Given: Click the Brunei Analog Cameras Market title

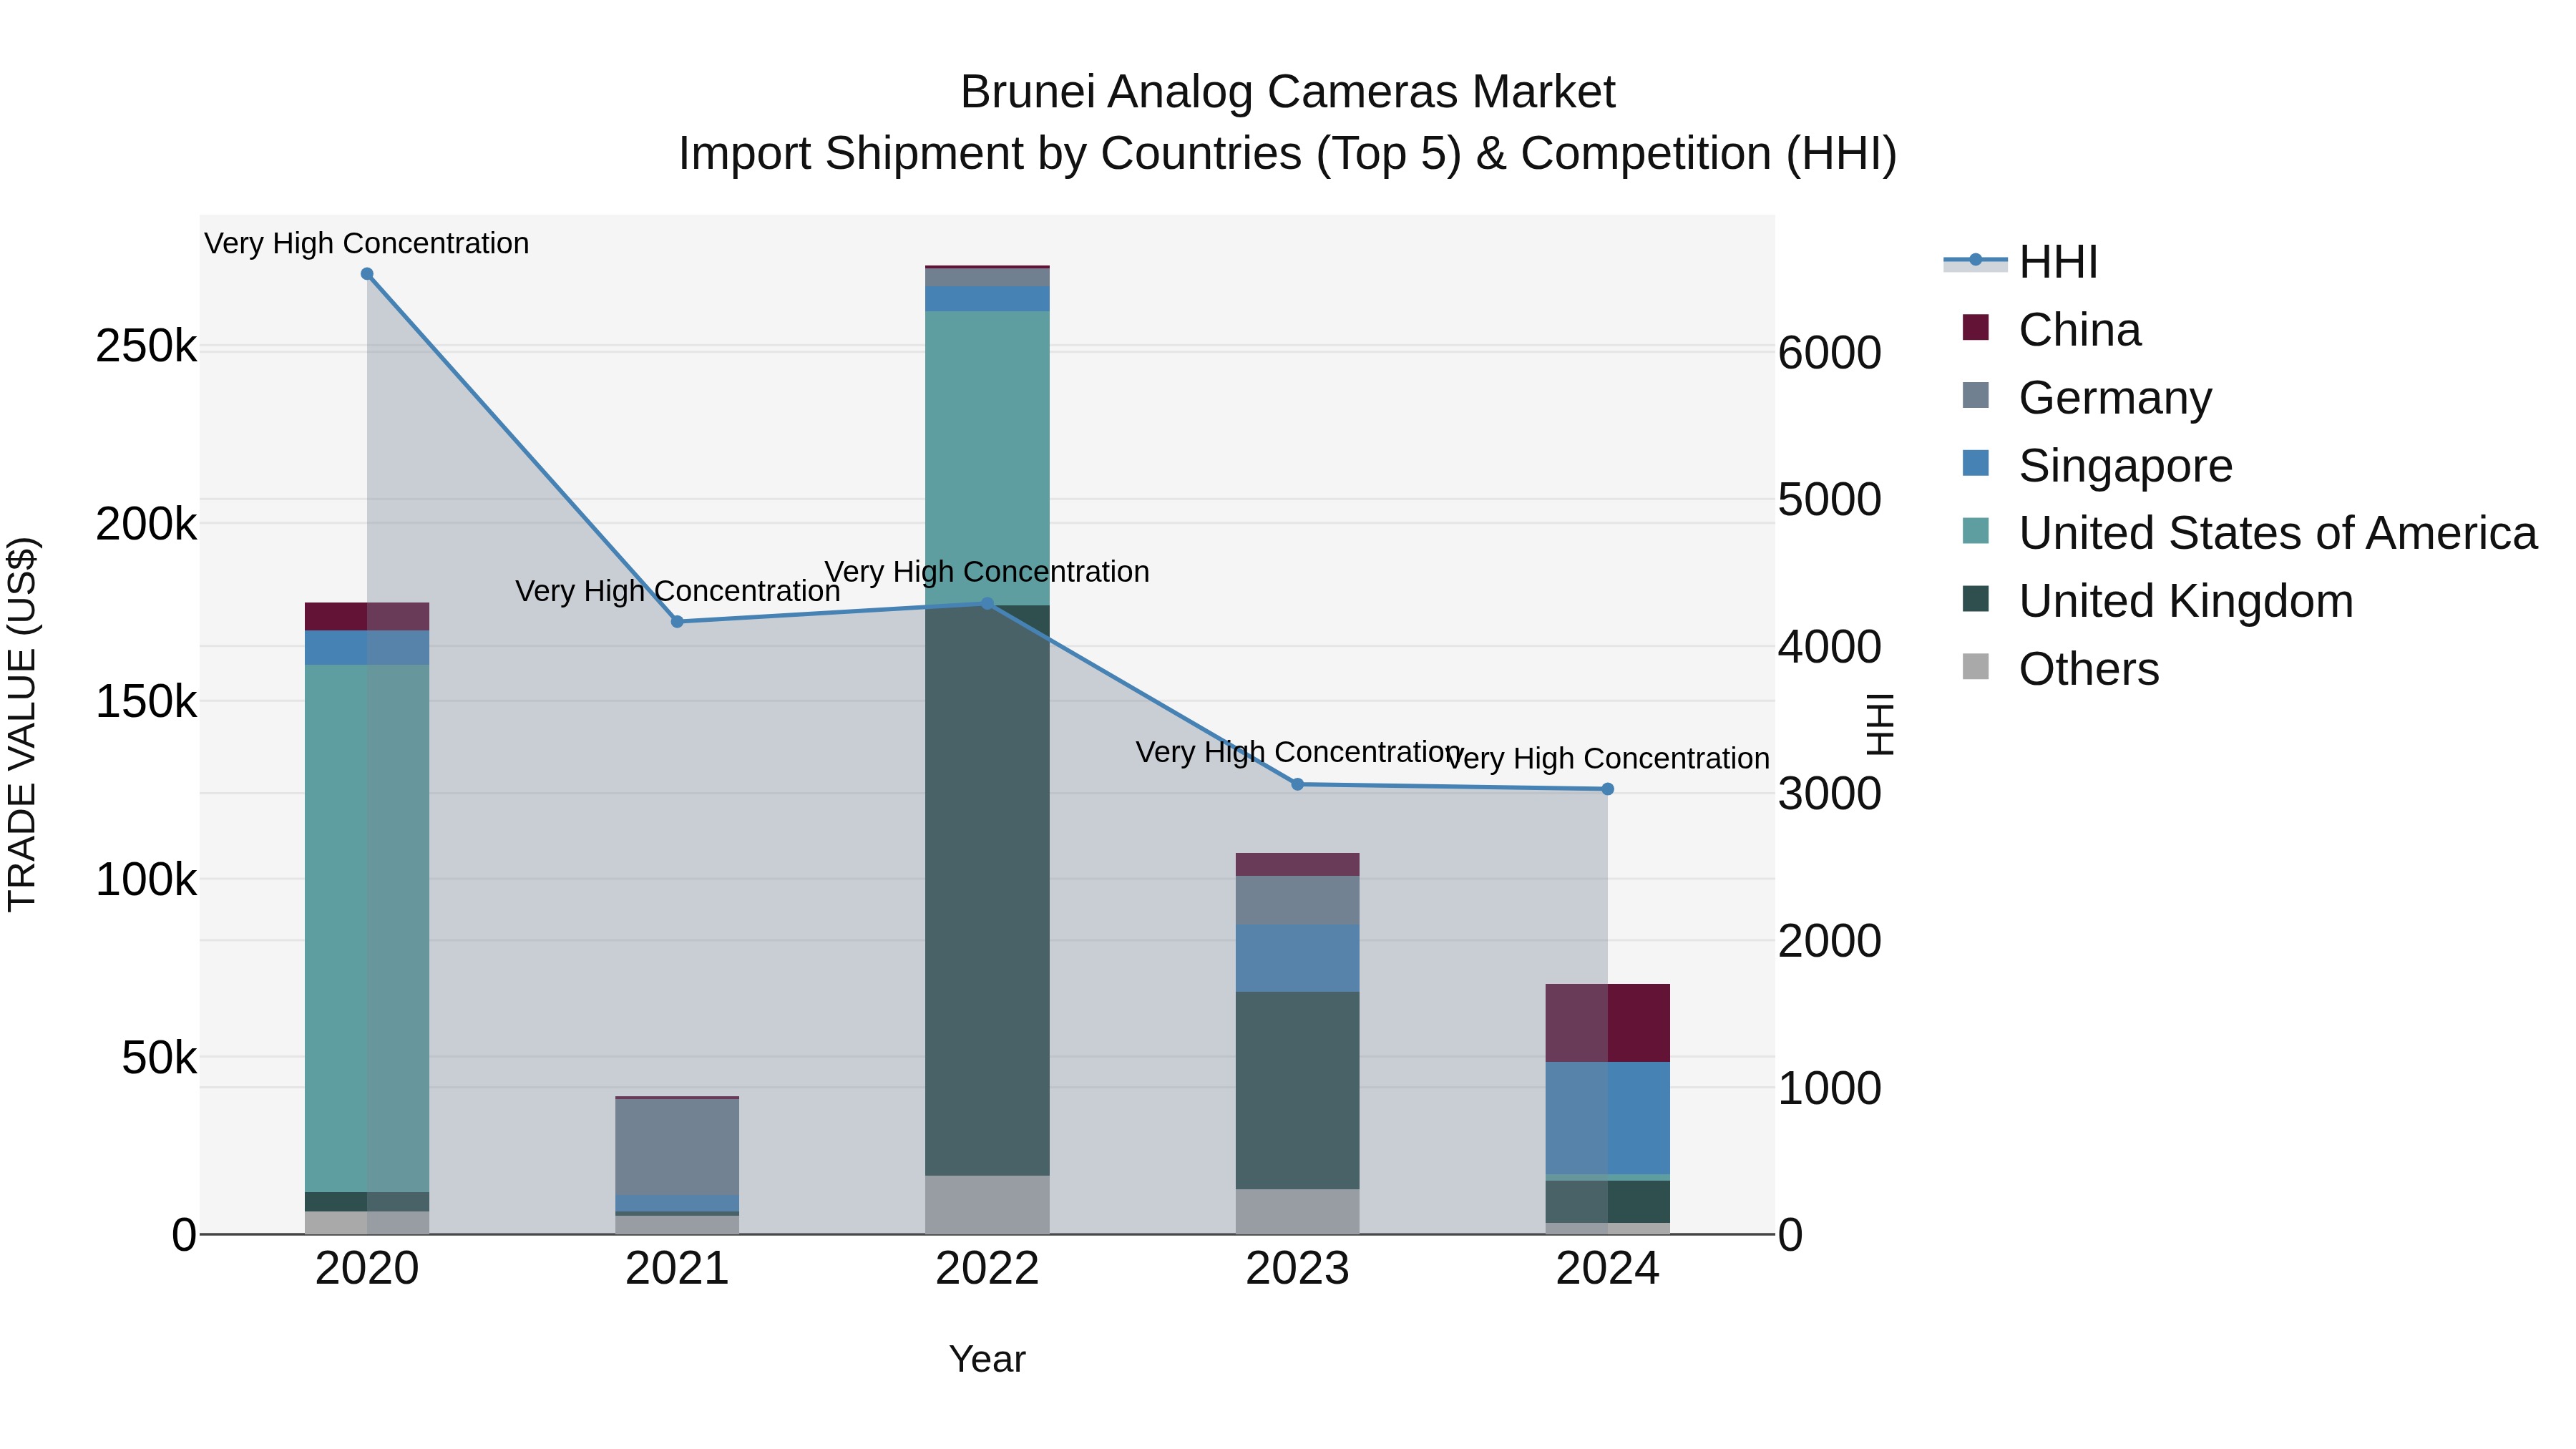Looking at the screenshot, I should (x=1288, y=92).
